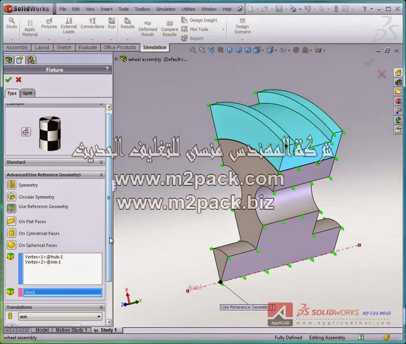Click the pink direction color swatch
The image size is (406, 344).
21,292
